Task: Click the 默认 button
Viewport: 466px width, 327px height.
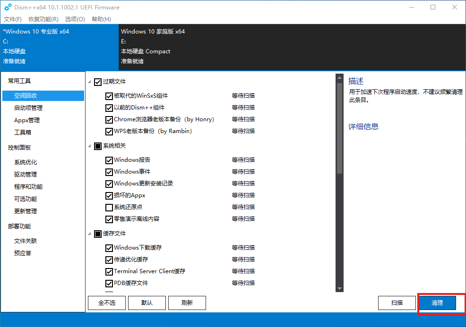Action: [x=147, y=302]
